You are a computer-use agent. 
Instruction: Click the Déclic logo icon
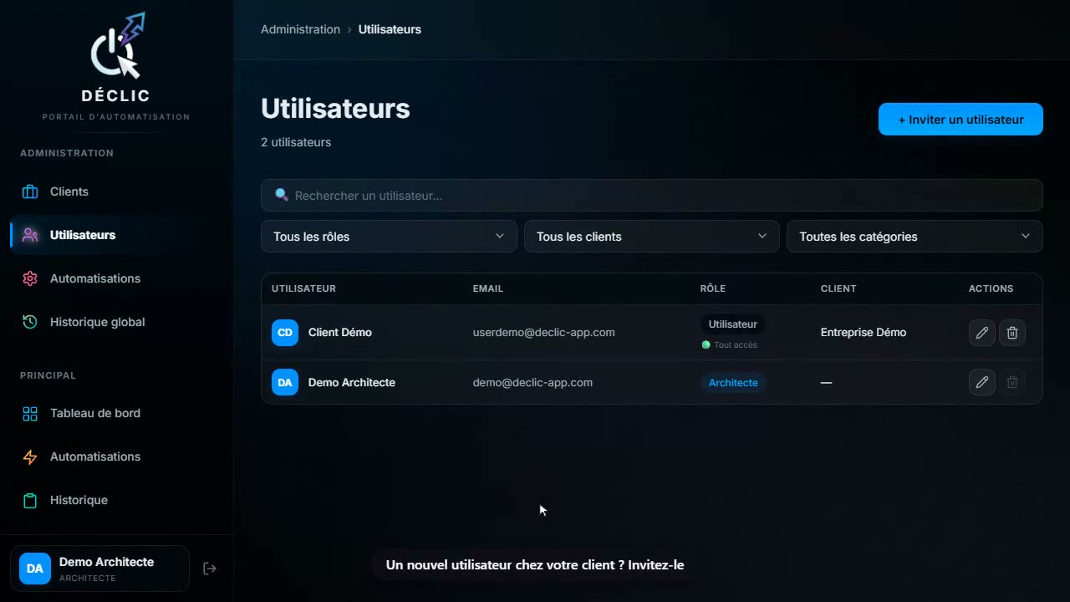tap(117, 46)
